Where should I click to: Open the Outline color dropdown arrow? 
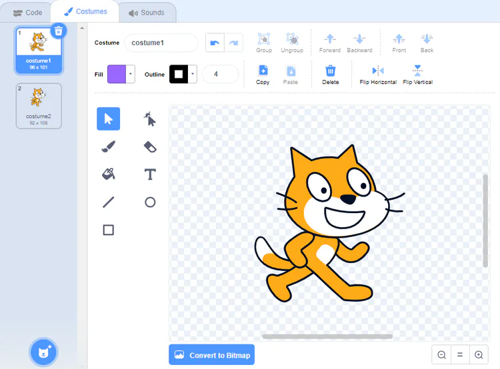(x=192, y=74)
